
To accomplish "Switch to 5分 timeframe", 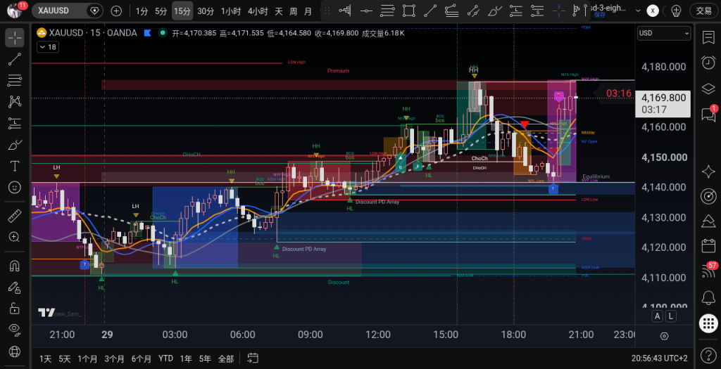I will coord(161,11).
